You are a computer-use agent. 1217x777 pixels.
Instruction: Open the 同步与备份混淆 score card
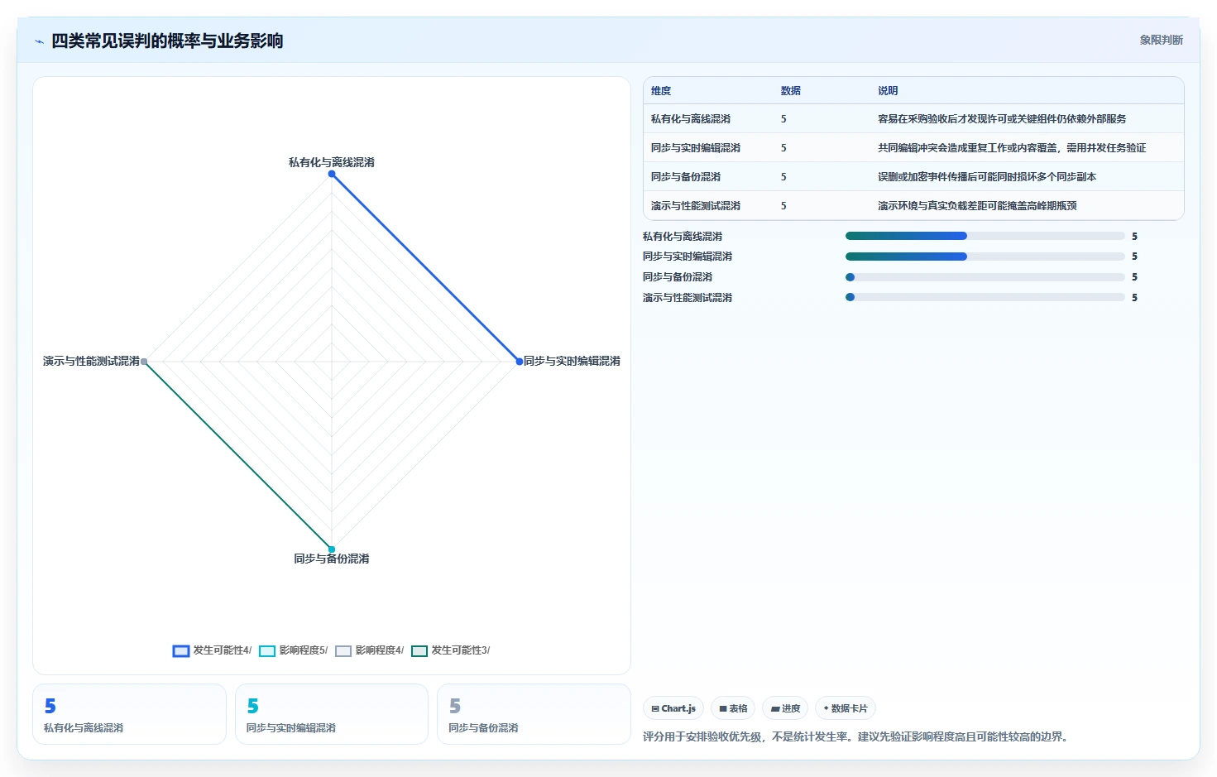tap(534, 714)
